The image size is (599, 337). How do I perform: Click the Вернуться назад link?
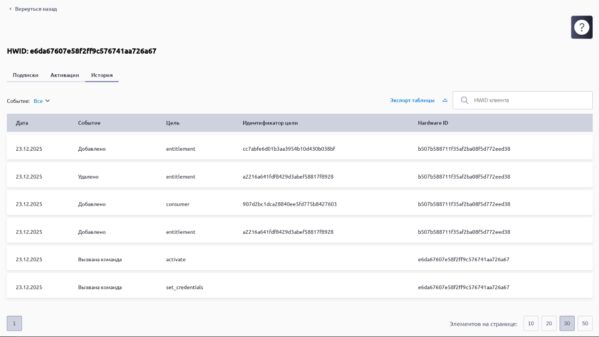pyautogui.click(x=36, y=9)
